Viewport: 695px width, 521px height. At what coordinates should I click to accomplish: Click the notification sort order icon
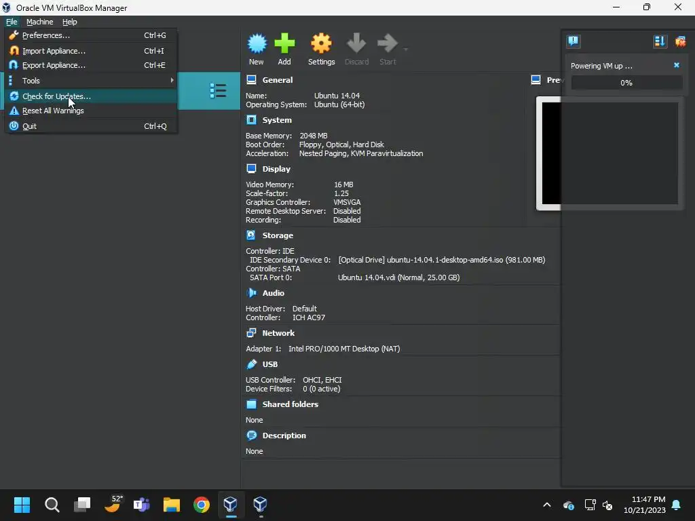(x=660, y=41)
